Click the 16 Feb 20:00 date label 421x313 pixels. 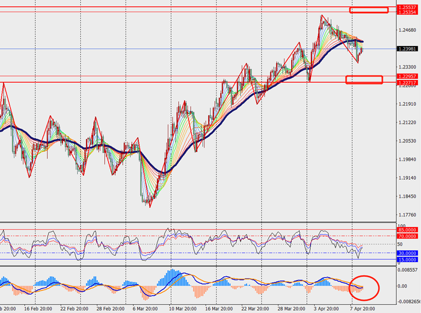(x=38, y=309)
